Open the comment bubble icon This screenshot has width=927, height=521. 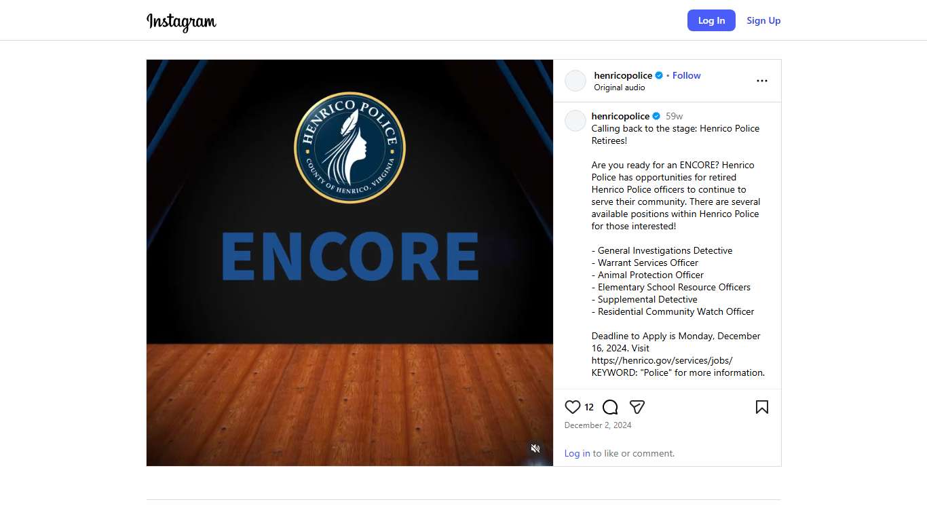(610, 407)
